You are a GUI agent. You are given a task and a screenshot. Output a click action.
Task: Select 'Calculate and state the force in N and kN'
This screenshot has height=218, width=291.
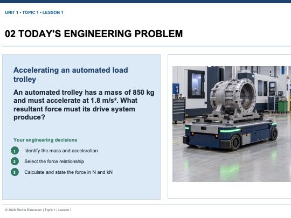(x=68, y=172)
